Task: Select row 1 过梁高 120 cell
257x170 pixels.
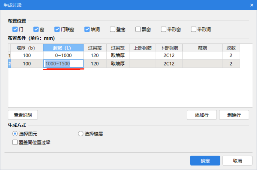Action: coord(95,55)
